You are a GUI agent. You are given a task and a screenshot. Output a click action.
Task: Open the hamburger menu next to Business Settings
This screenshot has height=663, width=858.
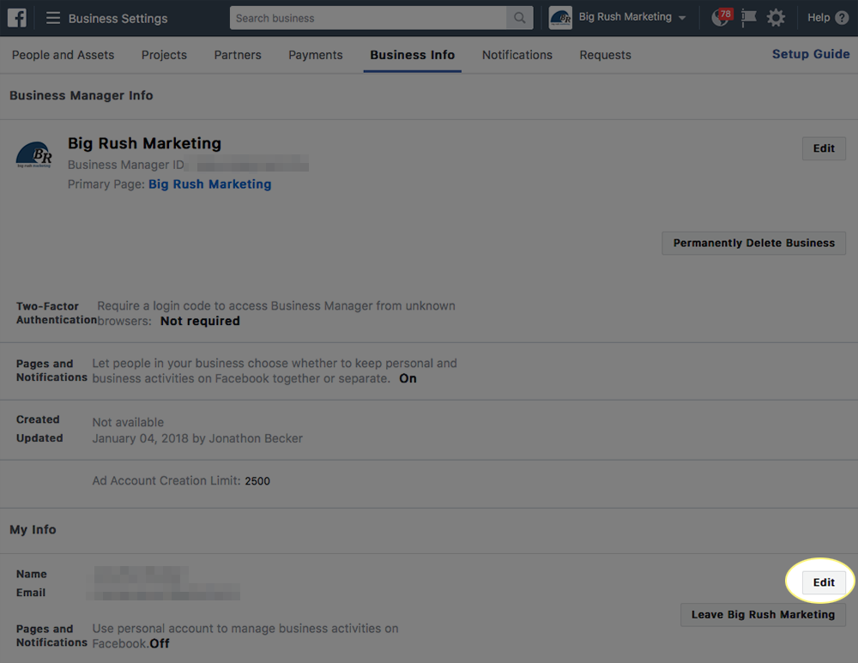click(53, 18)
